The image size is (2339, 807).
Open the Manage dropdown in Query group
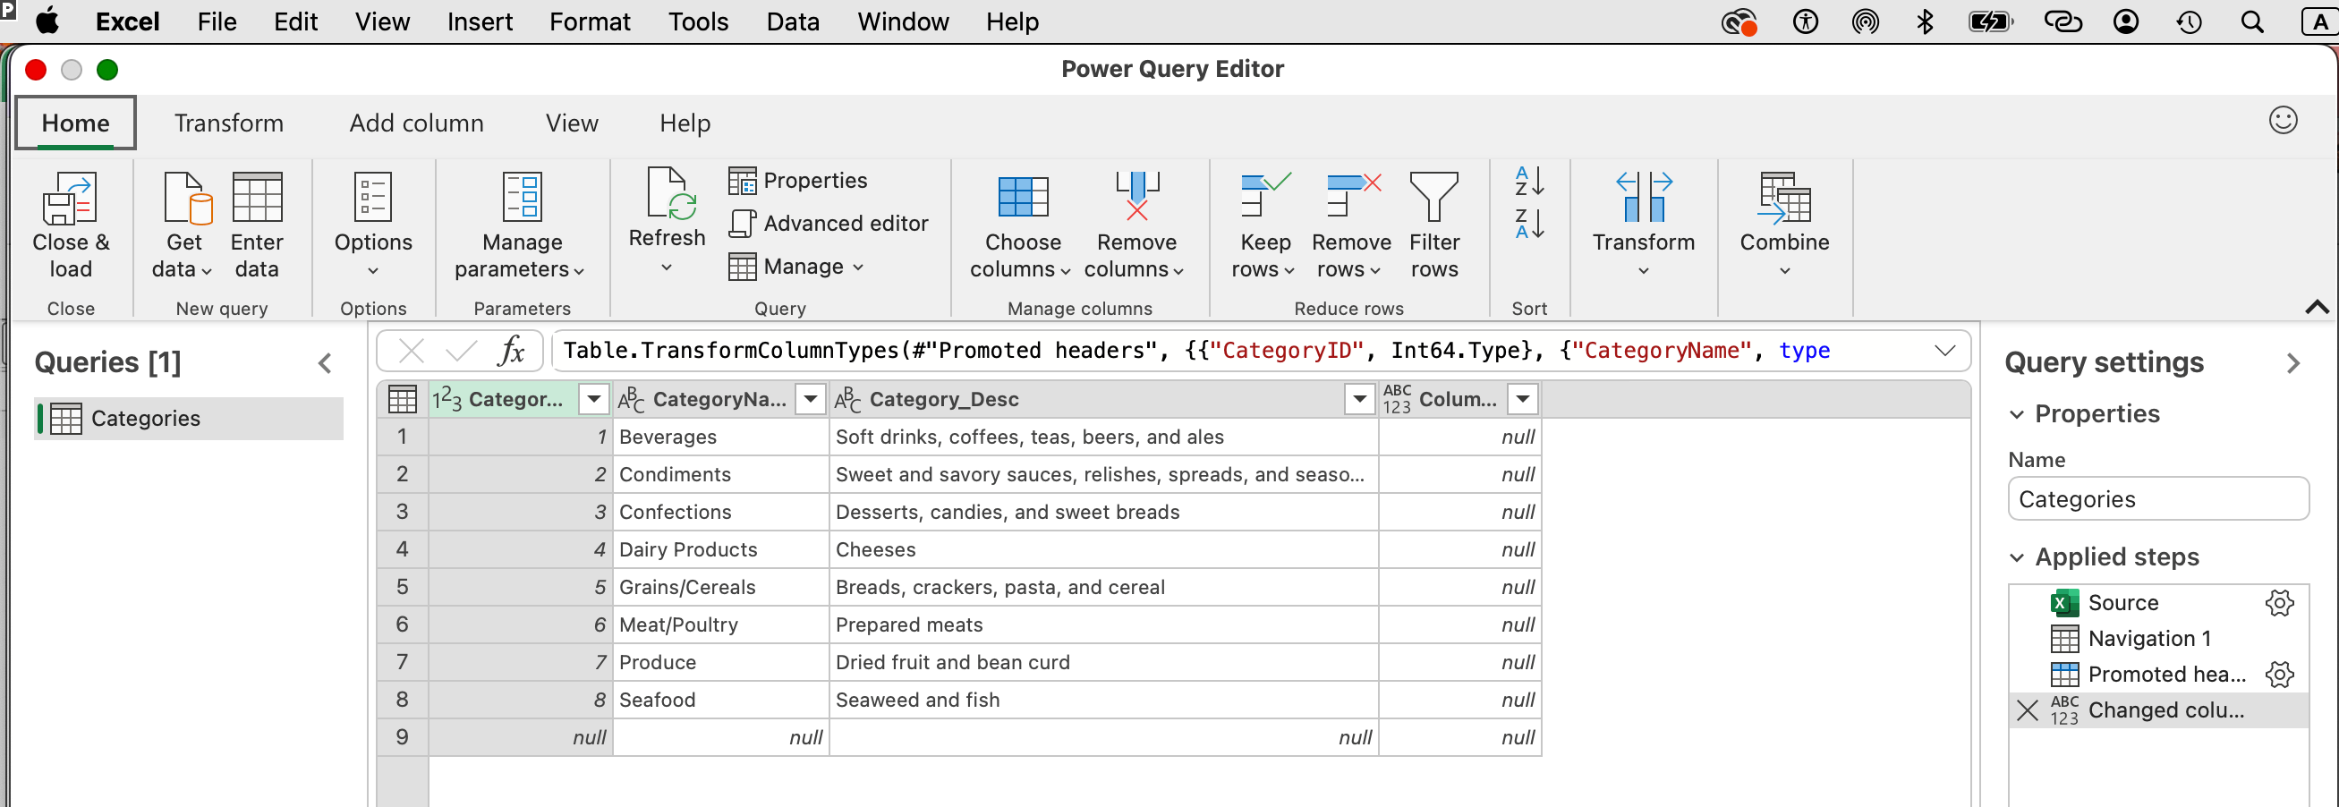point(796,266)
